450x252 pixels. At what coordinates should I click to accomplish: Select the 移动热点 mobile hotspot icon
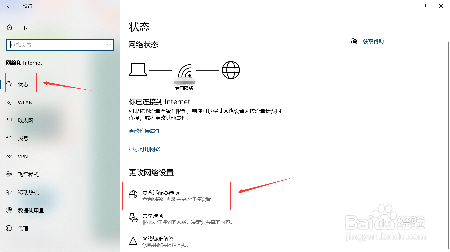pos(9,192)
